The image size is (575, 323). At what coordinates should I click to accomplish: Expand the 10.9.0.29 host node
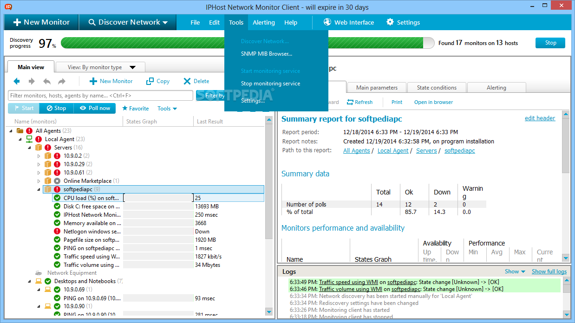(39, 164)
